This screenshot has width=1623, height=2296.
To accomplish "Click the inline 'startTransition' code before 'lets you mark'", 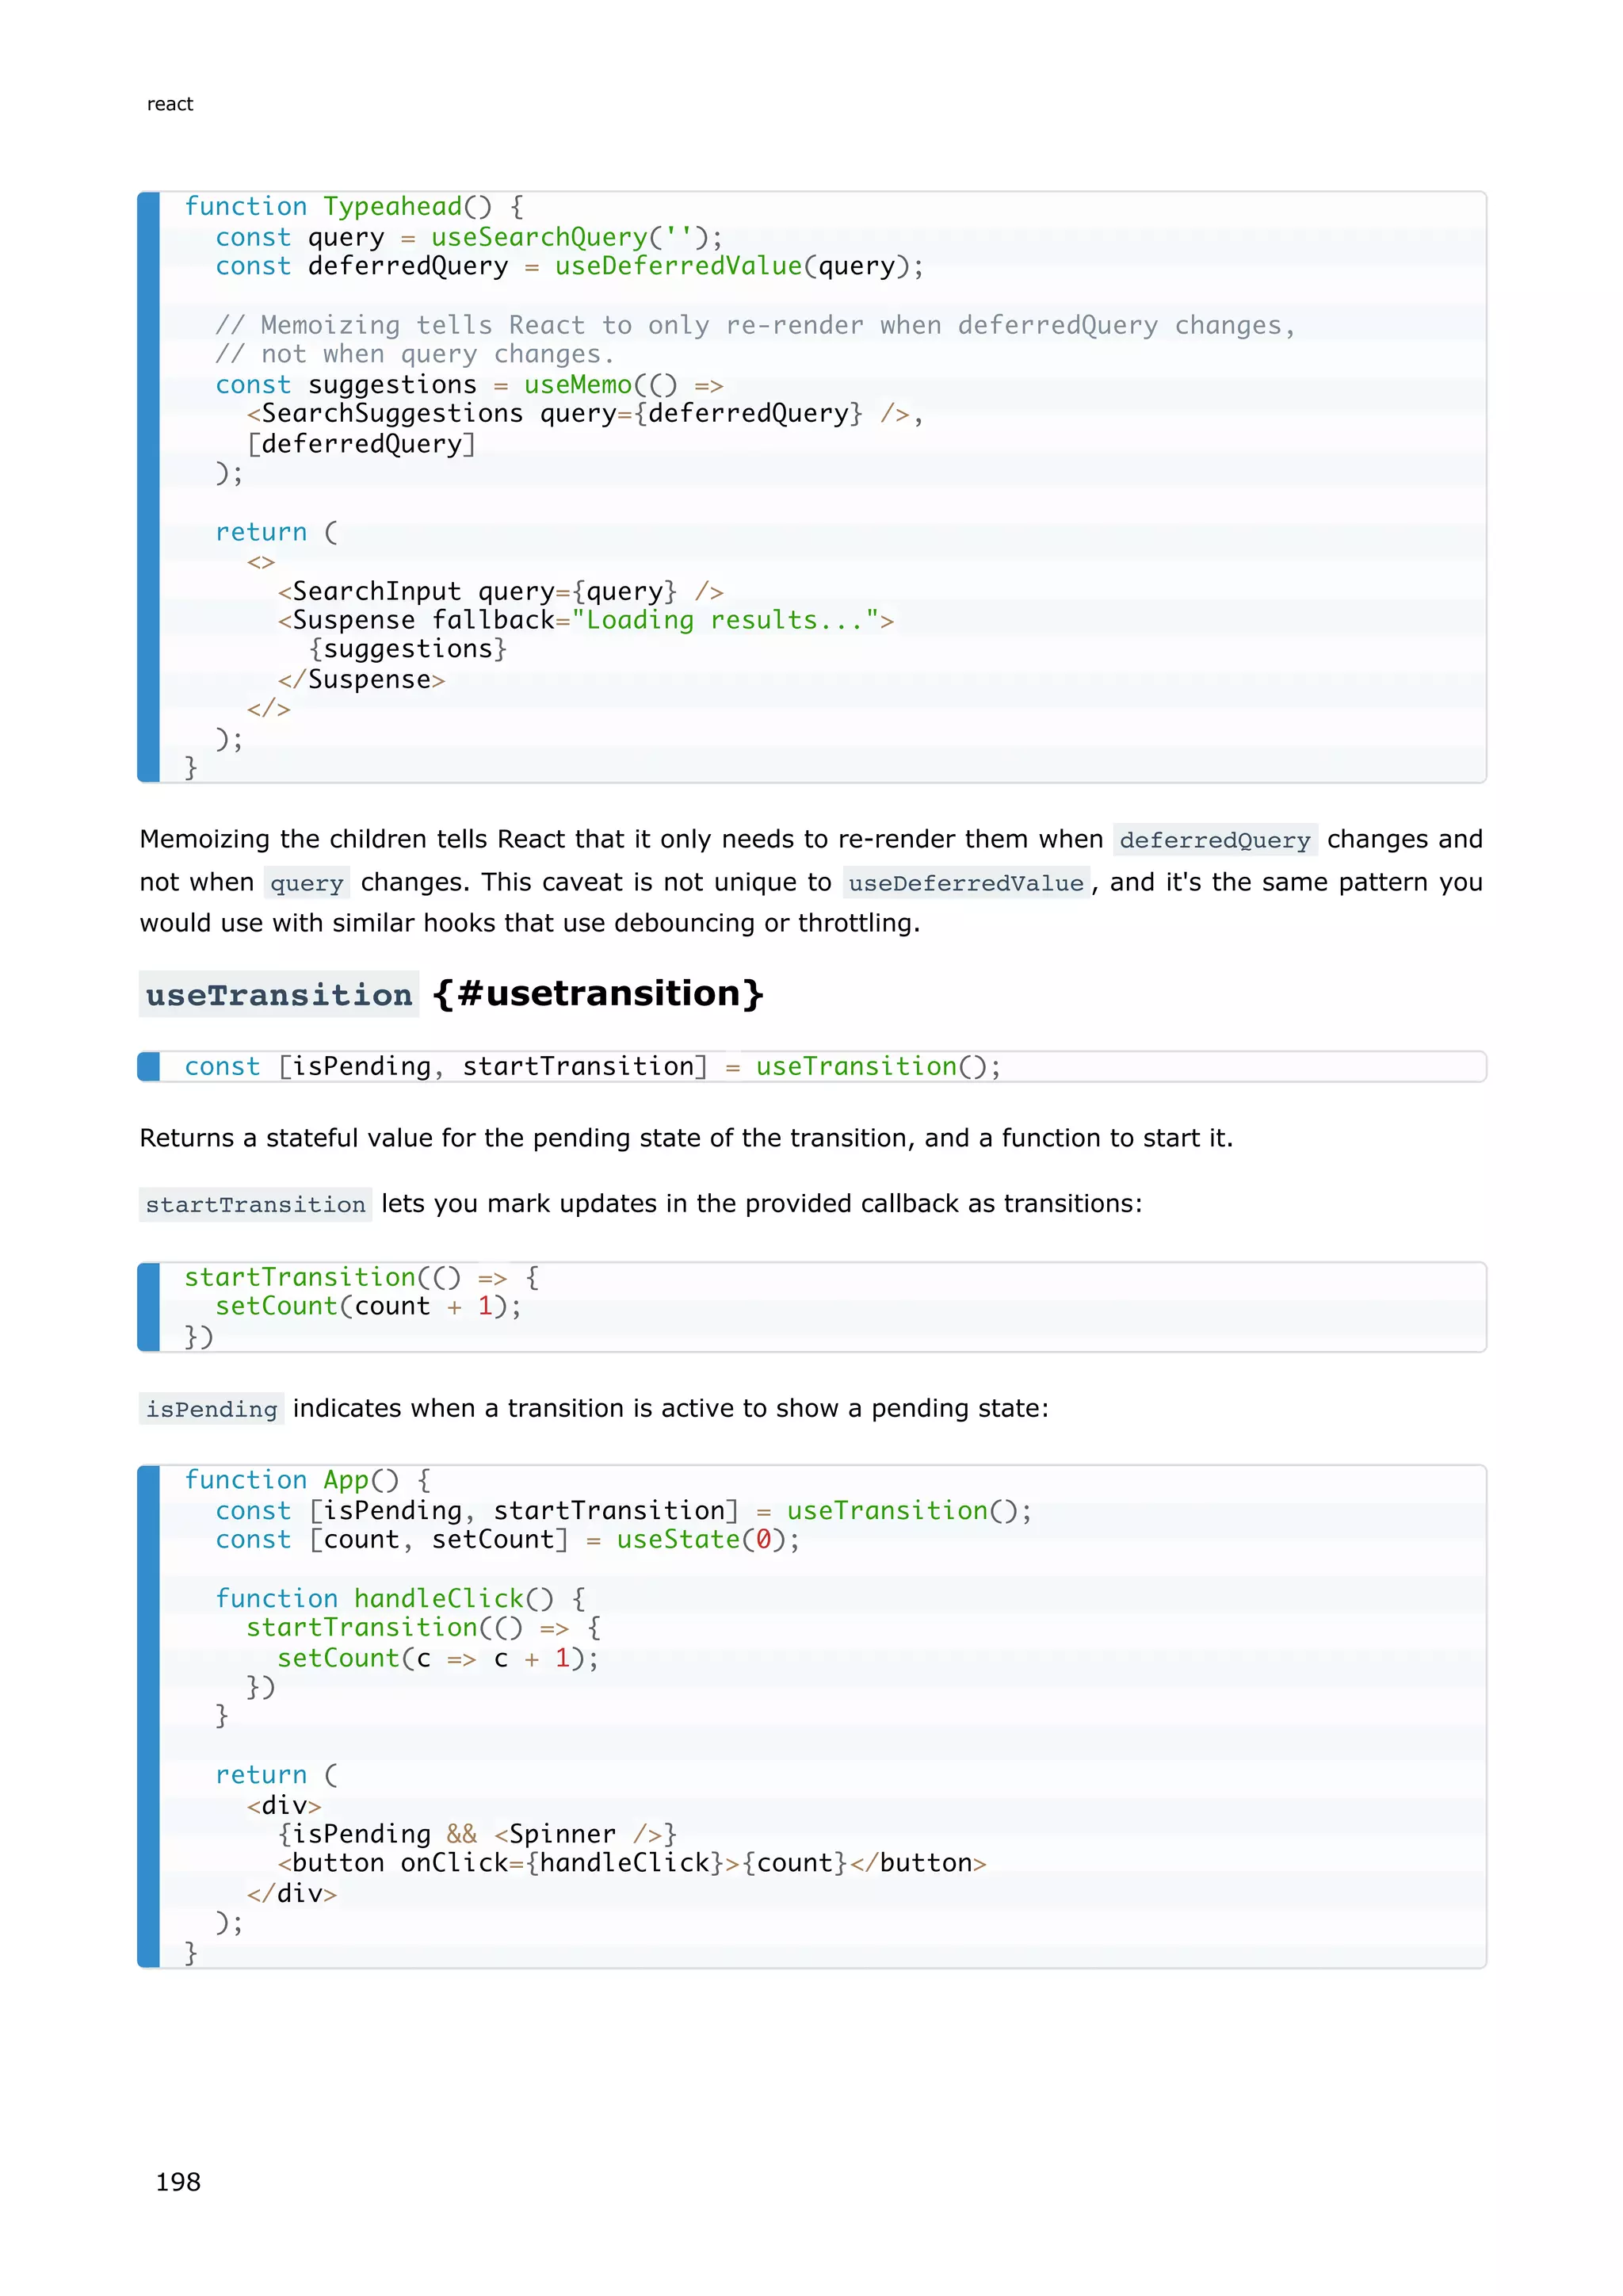I will (x=256, y=1205).
